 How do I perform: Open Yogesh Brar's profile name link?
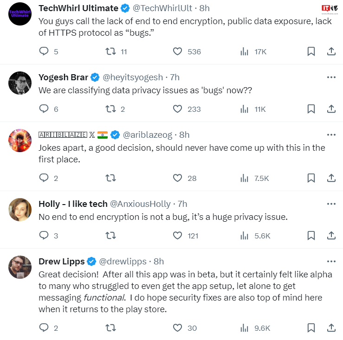[63, 77]
